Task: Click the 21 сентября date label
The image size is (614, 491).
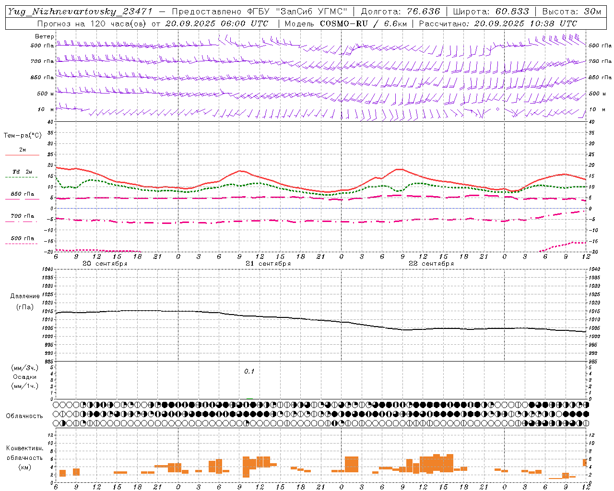Action: (268, 264)
